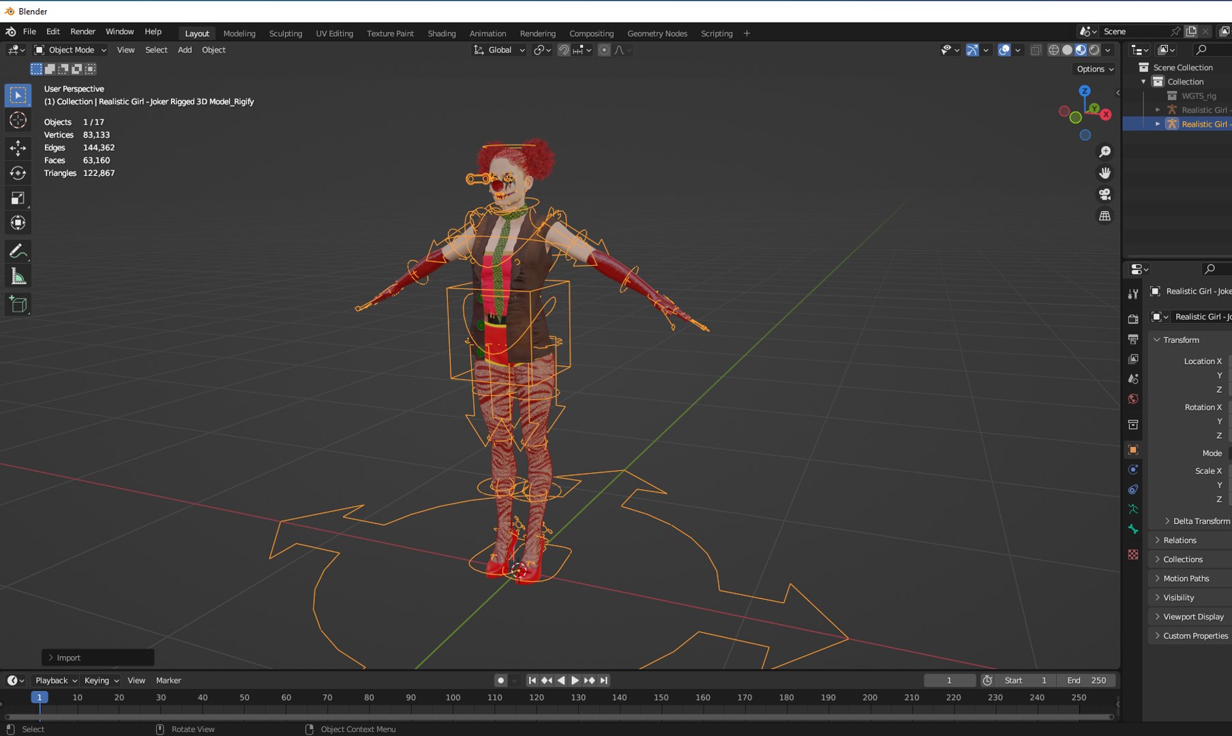Activate the Scale tool

tap(18, 198)
